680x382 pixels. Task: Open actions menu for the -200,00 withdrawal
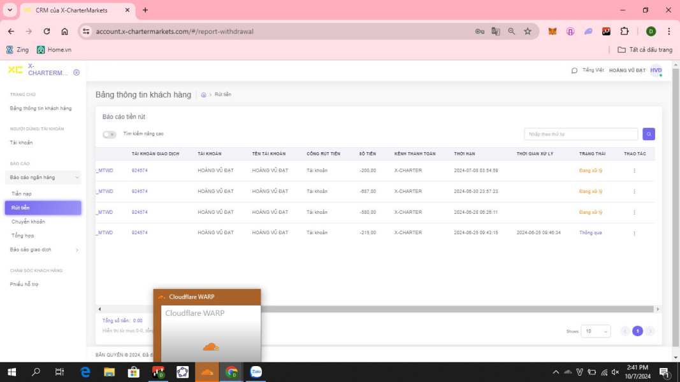point(634,171)
